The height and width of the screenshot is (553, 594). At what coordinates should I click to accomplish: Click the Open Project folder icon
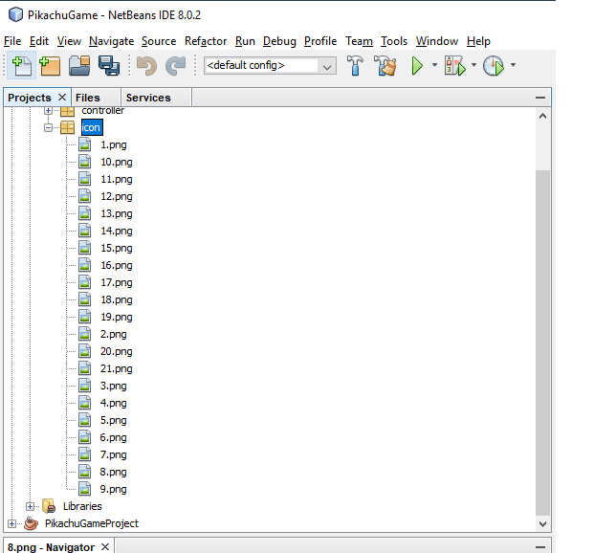click(78, 66)
